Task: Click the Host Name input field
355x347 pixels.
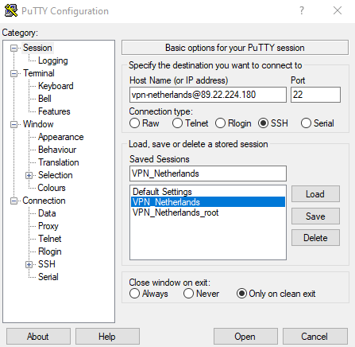Action: coord(208,95)
